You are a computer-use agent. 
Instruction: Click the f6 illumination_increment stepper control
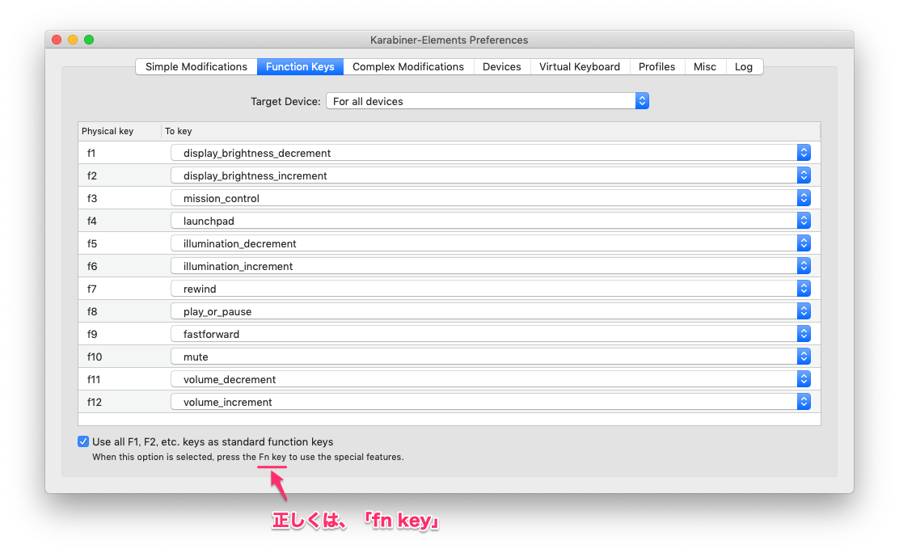point(804,265)
